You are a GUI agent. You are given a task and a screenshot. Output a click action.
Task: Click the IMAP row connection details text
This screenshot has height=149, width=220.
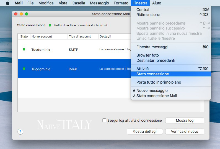(x=115, y=69)
